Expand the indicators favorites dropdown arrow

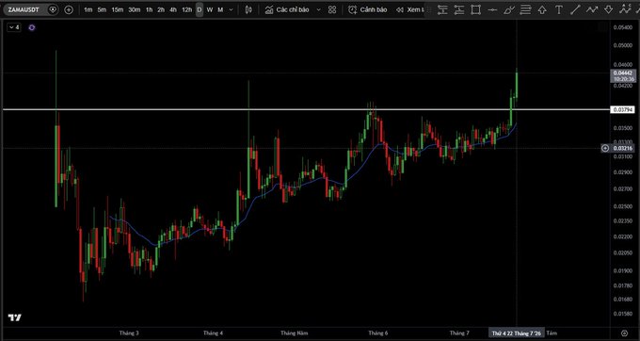click(x=319, y=9)
